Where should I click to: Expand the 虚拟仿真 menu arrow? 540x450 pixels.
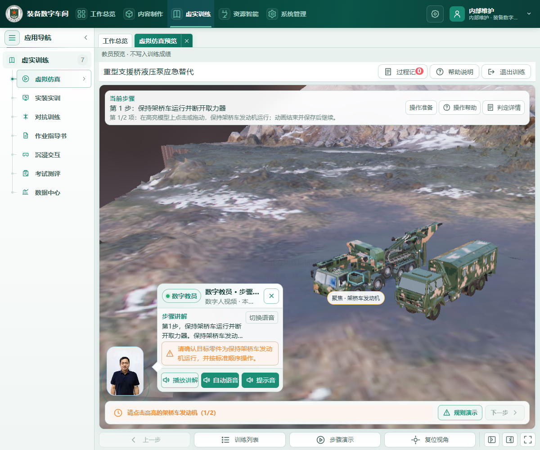(x=84, y=79)
